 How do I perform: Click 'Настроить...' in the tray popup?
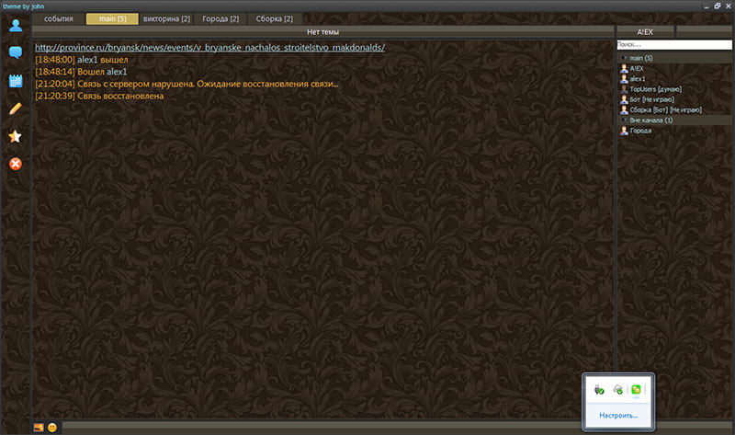tap(618, 416)
